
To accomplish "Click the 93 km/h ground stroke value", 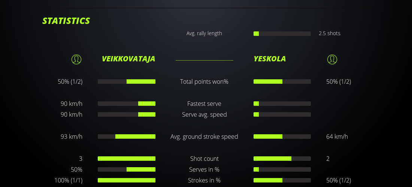I will (x=72, y=137).
